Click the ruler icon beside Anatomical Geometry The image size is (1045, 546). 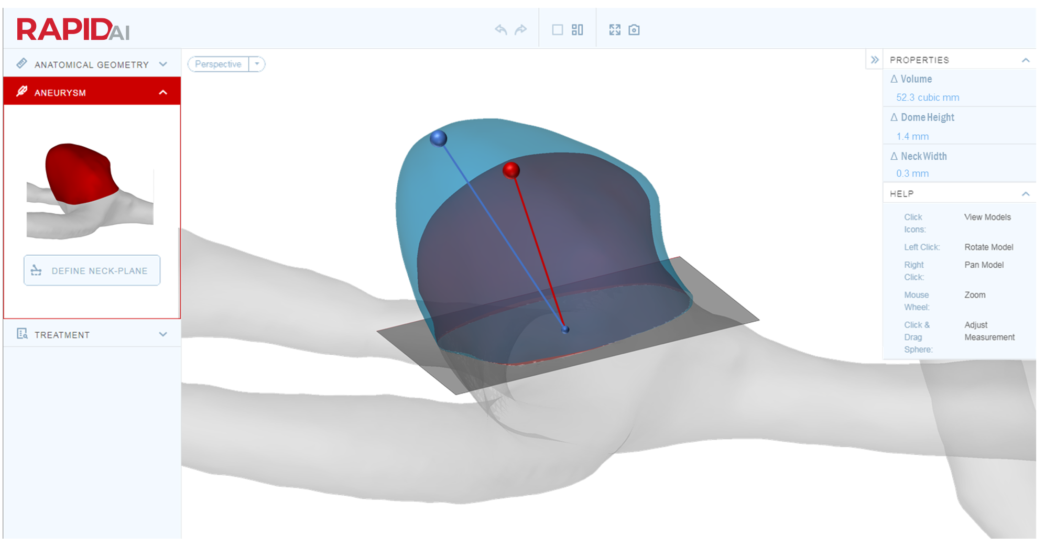point(21,63)
